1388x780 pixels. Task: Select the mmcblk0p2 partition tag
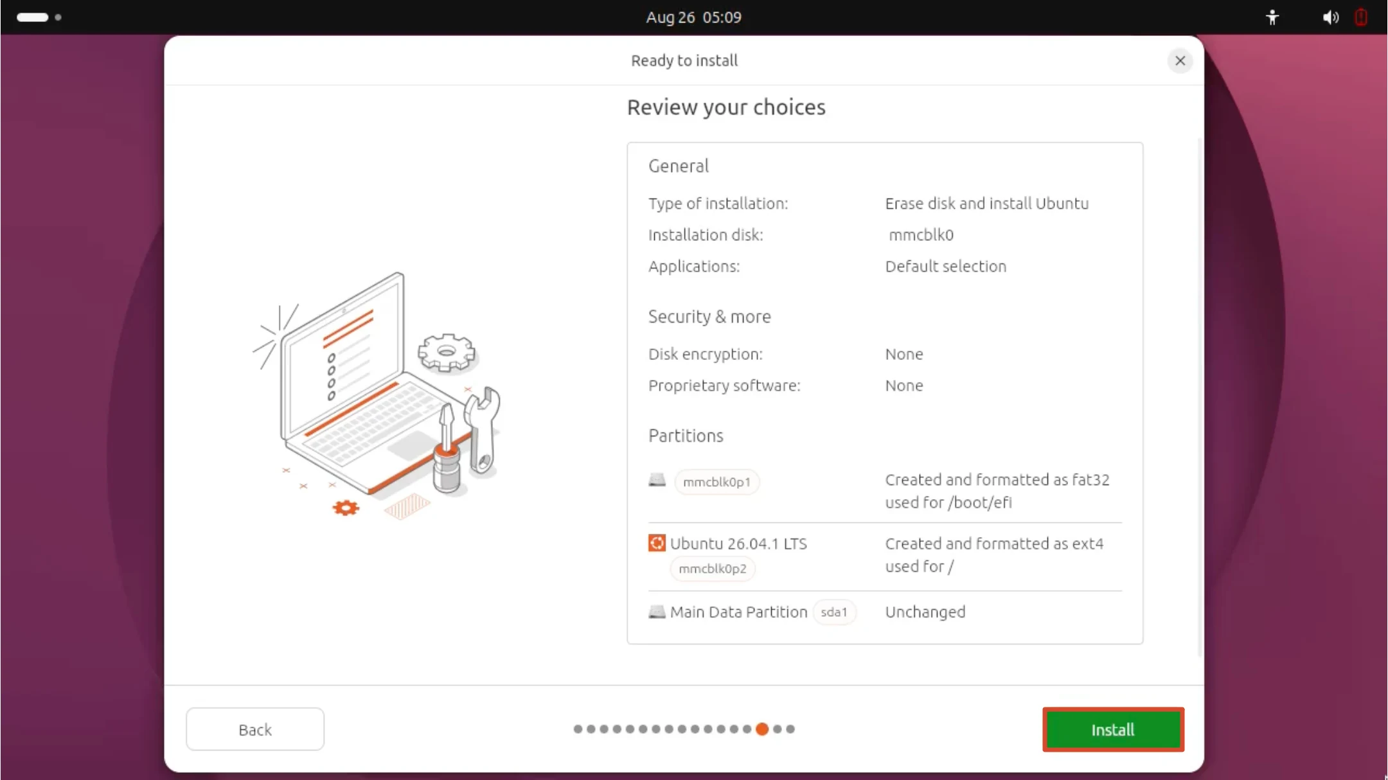pos(713,569)
